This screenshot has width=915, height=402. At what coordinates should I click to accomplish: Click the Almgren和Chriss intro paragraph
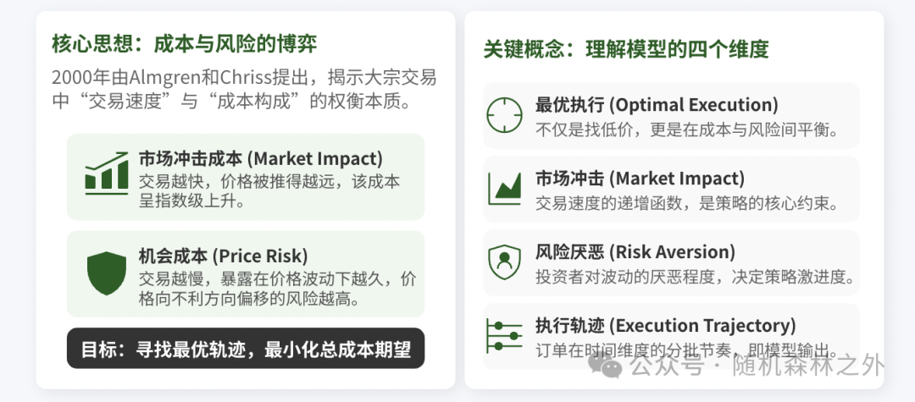(244, 90)
